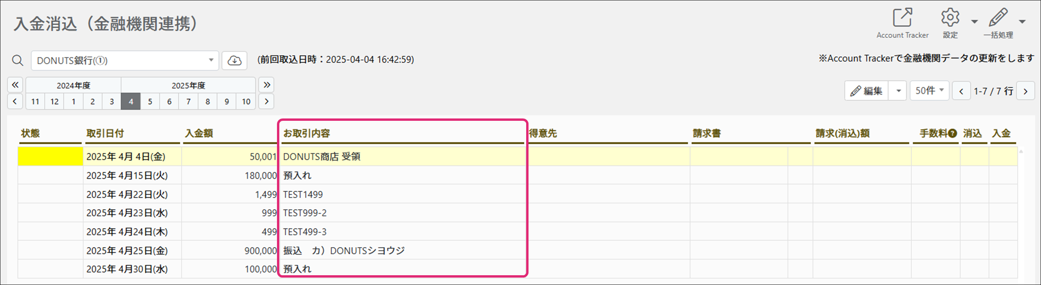Image resolution: width=1041 pixels, height=285 pixels.
Task: Open the 設定 gear icon
Action: 950,17
